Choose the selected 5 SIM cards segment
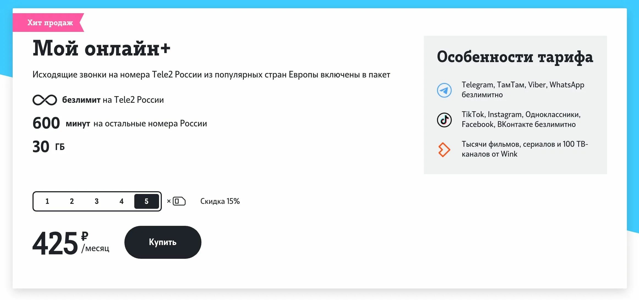 coord(146,201)
